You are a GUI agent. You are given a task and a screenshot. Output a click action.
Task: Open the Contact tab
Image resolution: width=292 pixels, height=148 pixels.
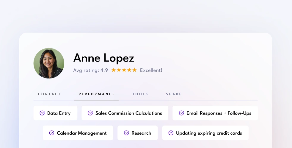pyautogui.click(x=49, y=94)
